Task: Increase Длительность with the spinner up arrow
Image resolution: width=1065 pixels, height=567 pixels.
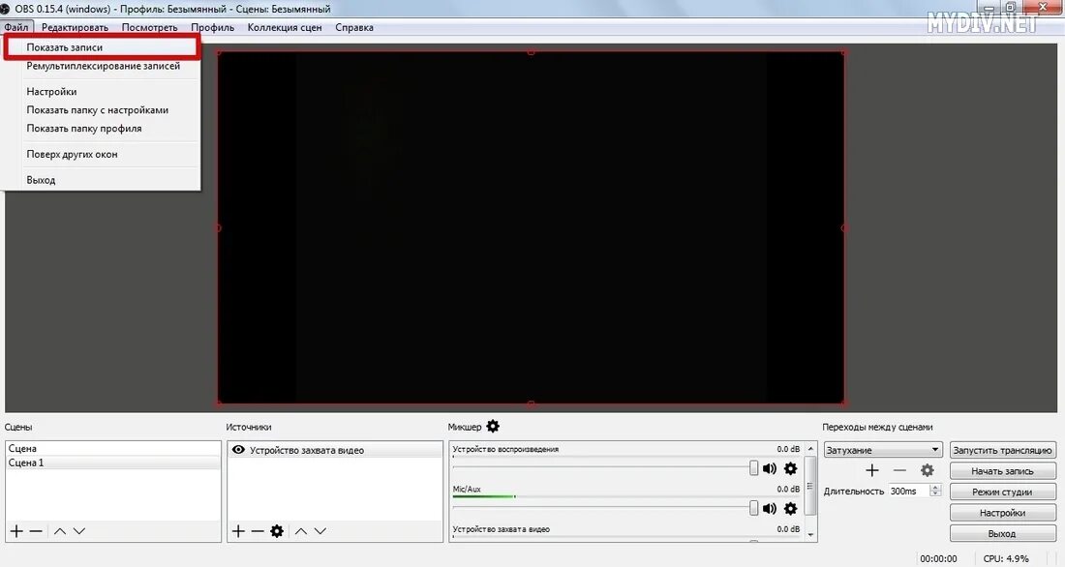Action: 935,488
